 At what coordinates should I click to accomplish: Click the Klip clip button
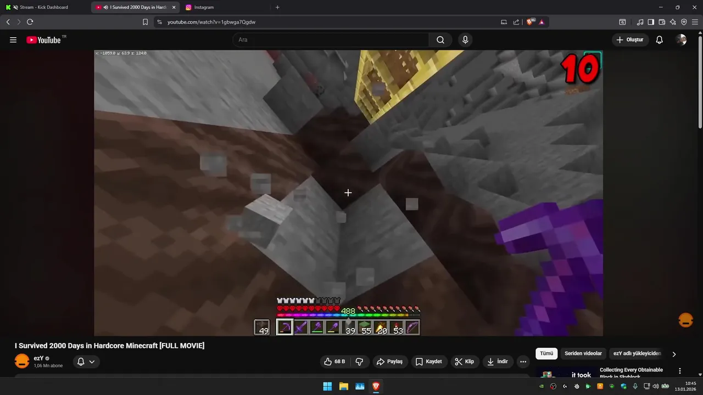pos(465,362)
